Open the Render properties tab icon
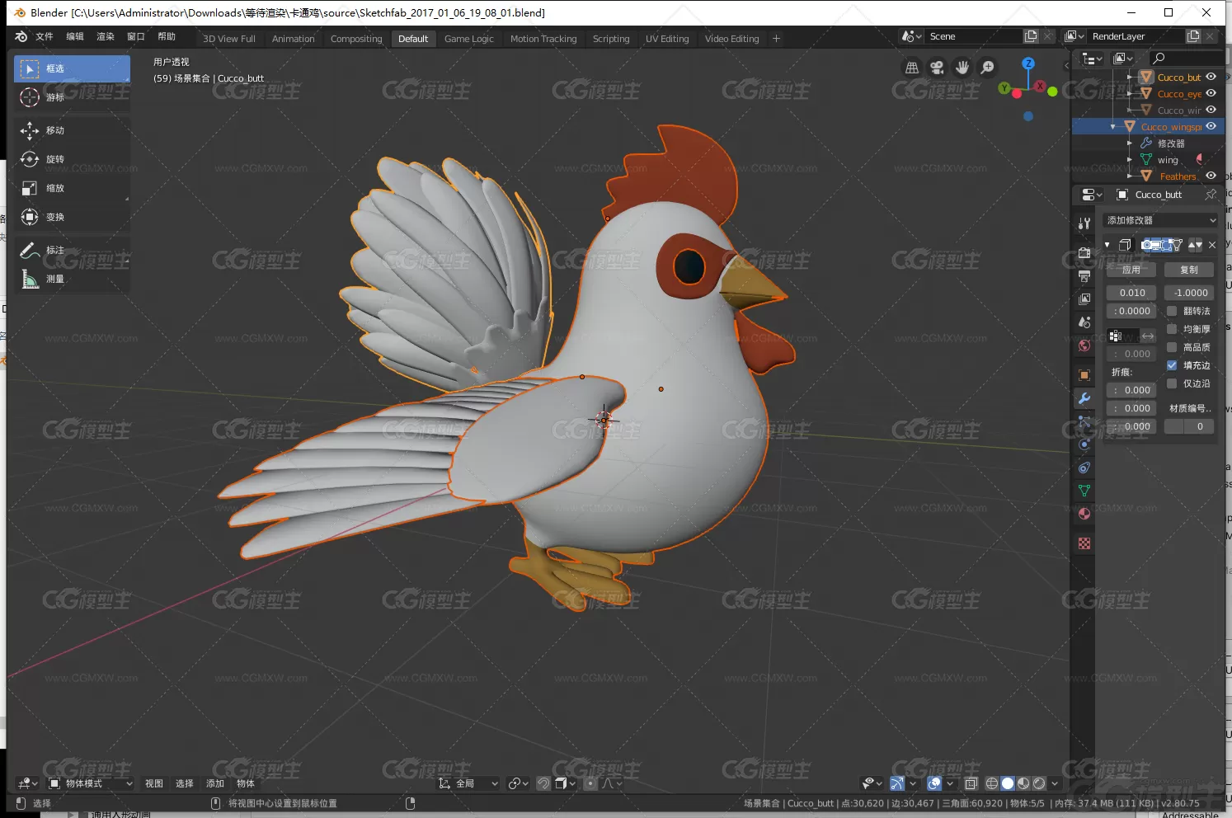Viewport: 1232px width, 818px height. 1084,252
